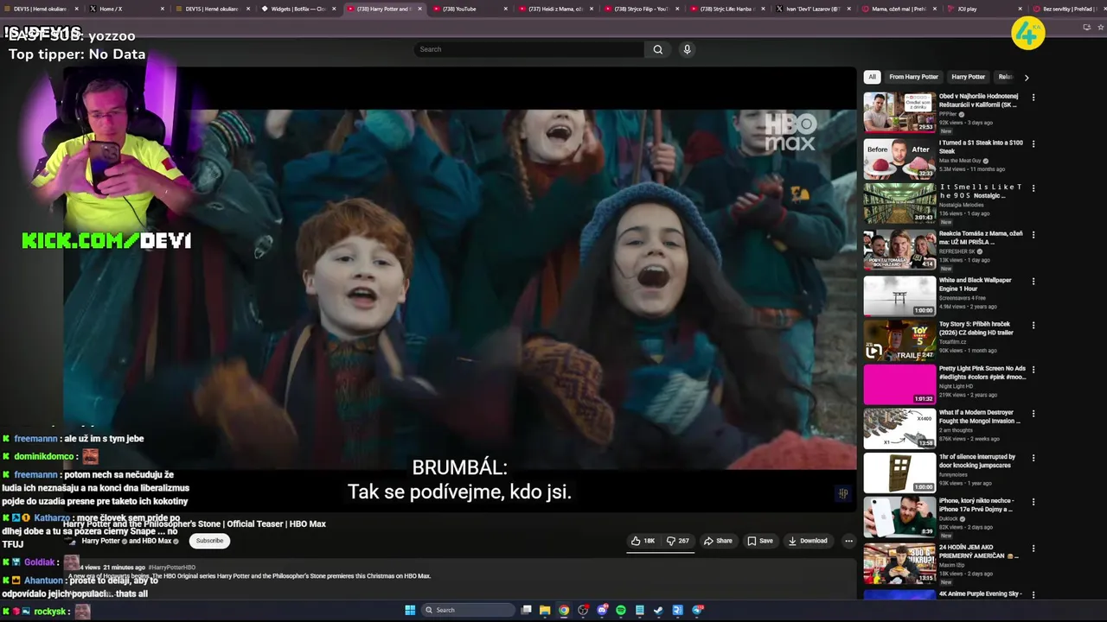Image resolution: width=1107 pixels, height=622 pixels.
Task: Open options for iPhone 17e unboxing video
Action: [x=1033, y=502]
